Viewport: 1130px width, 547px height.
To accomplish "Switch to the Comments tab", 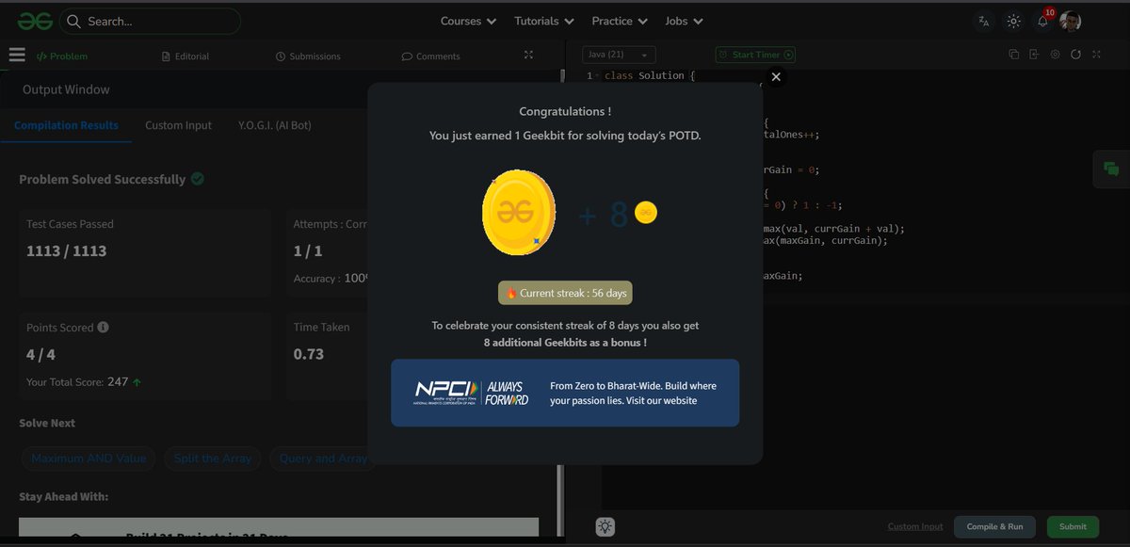I will [430, 56].
